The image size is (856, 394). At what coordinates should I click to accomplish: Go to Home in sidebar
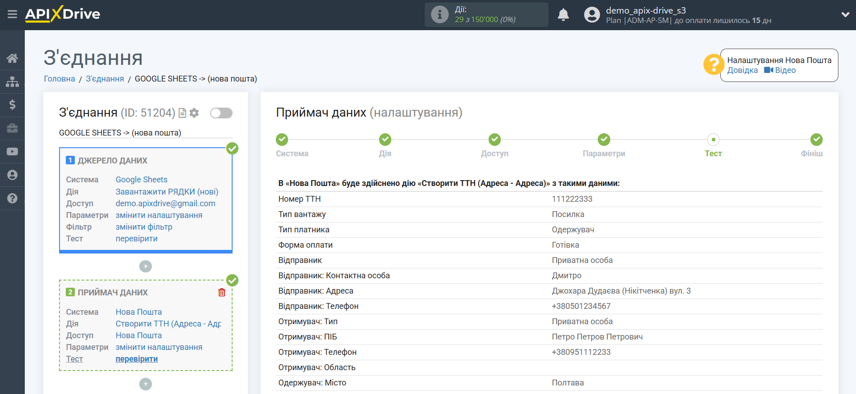(12, 58)
